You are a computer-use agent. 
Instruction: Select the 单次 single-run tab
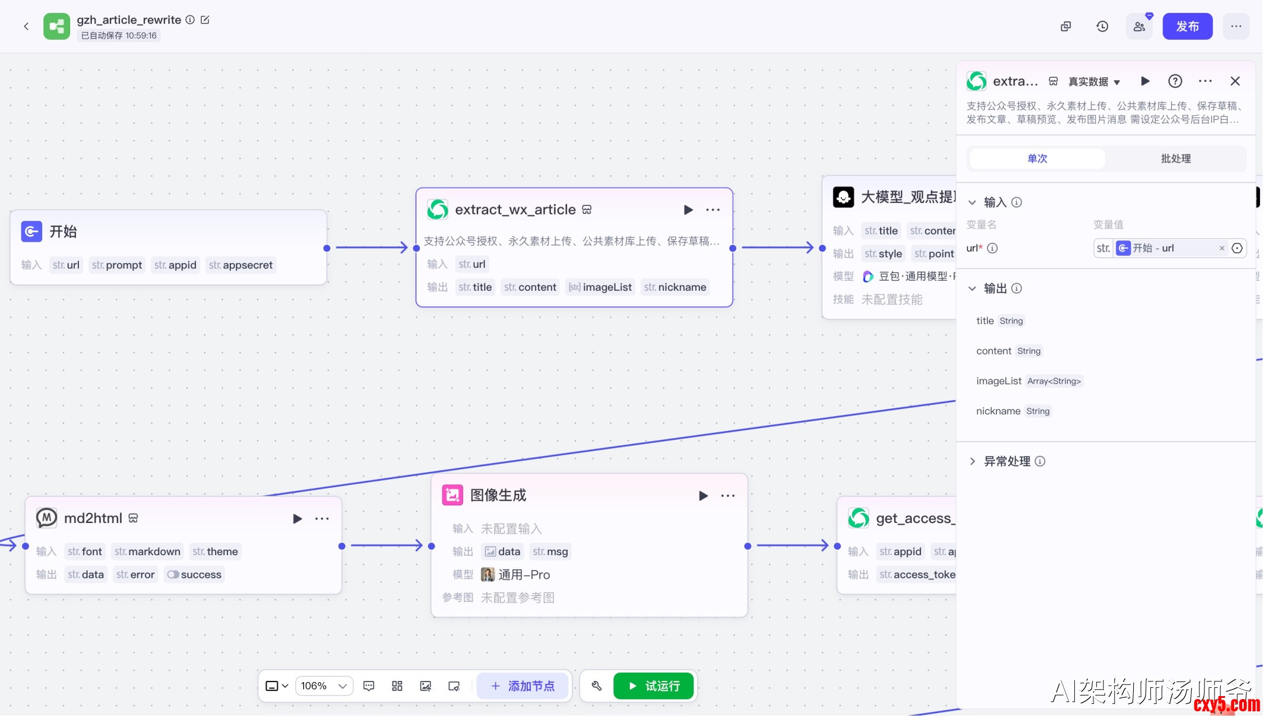[1037, 159]
